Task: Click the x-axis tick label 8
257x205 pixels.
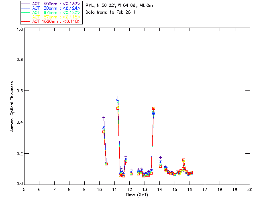Action: pyautogui.click(x=69, y=189)
